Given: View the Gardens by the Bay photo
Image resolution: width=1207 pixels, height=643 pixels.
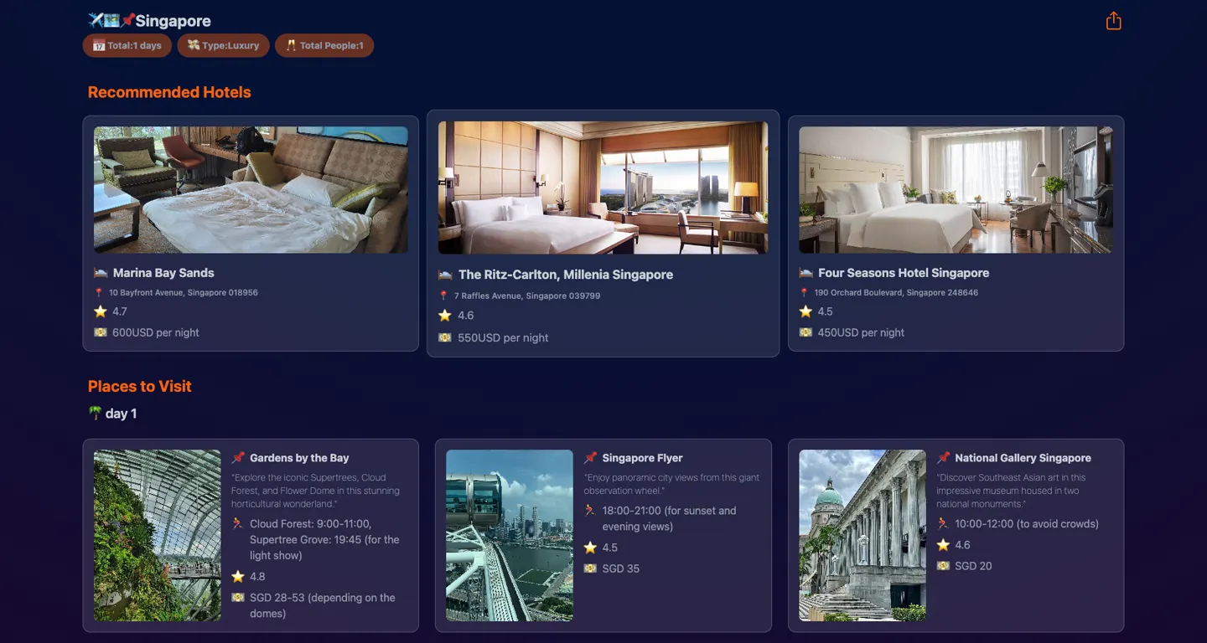Looking at the screenshot, I should coord(158,536).
